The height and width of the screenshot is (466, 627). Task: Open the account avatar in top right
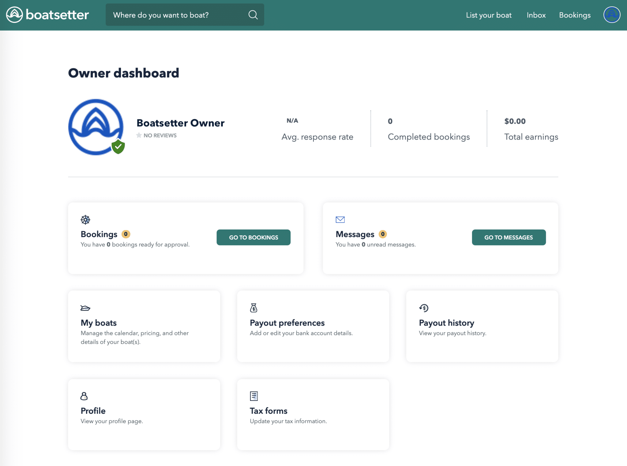pyautogui.click(x=611, y=14)
